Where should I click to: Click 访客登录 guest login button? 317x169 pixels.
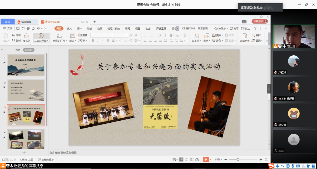pyautogui.click(x=260, y=21)
